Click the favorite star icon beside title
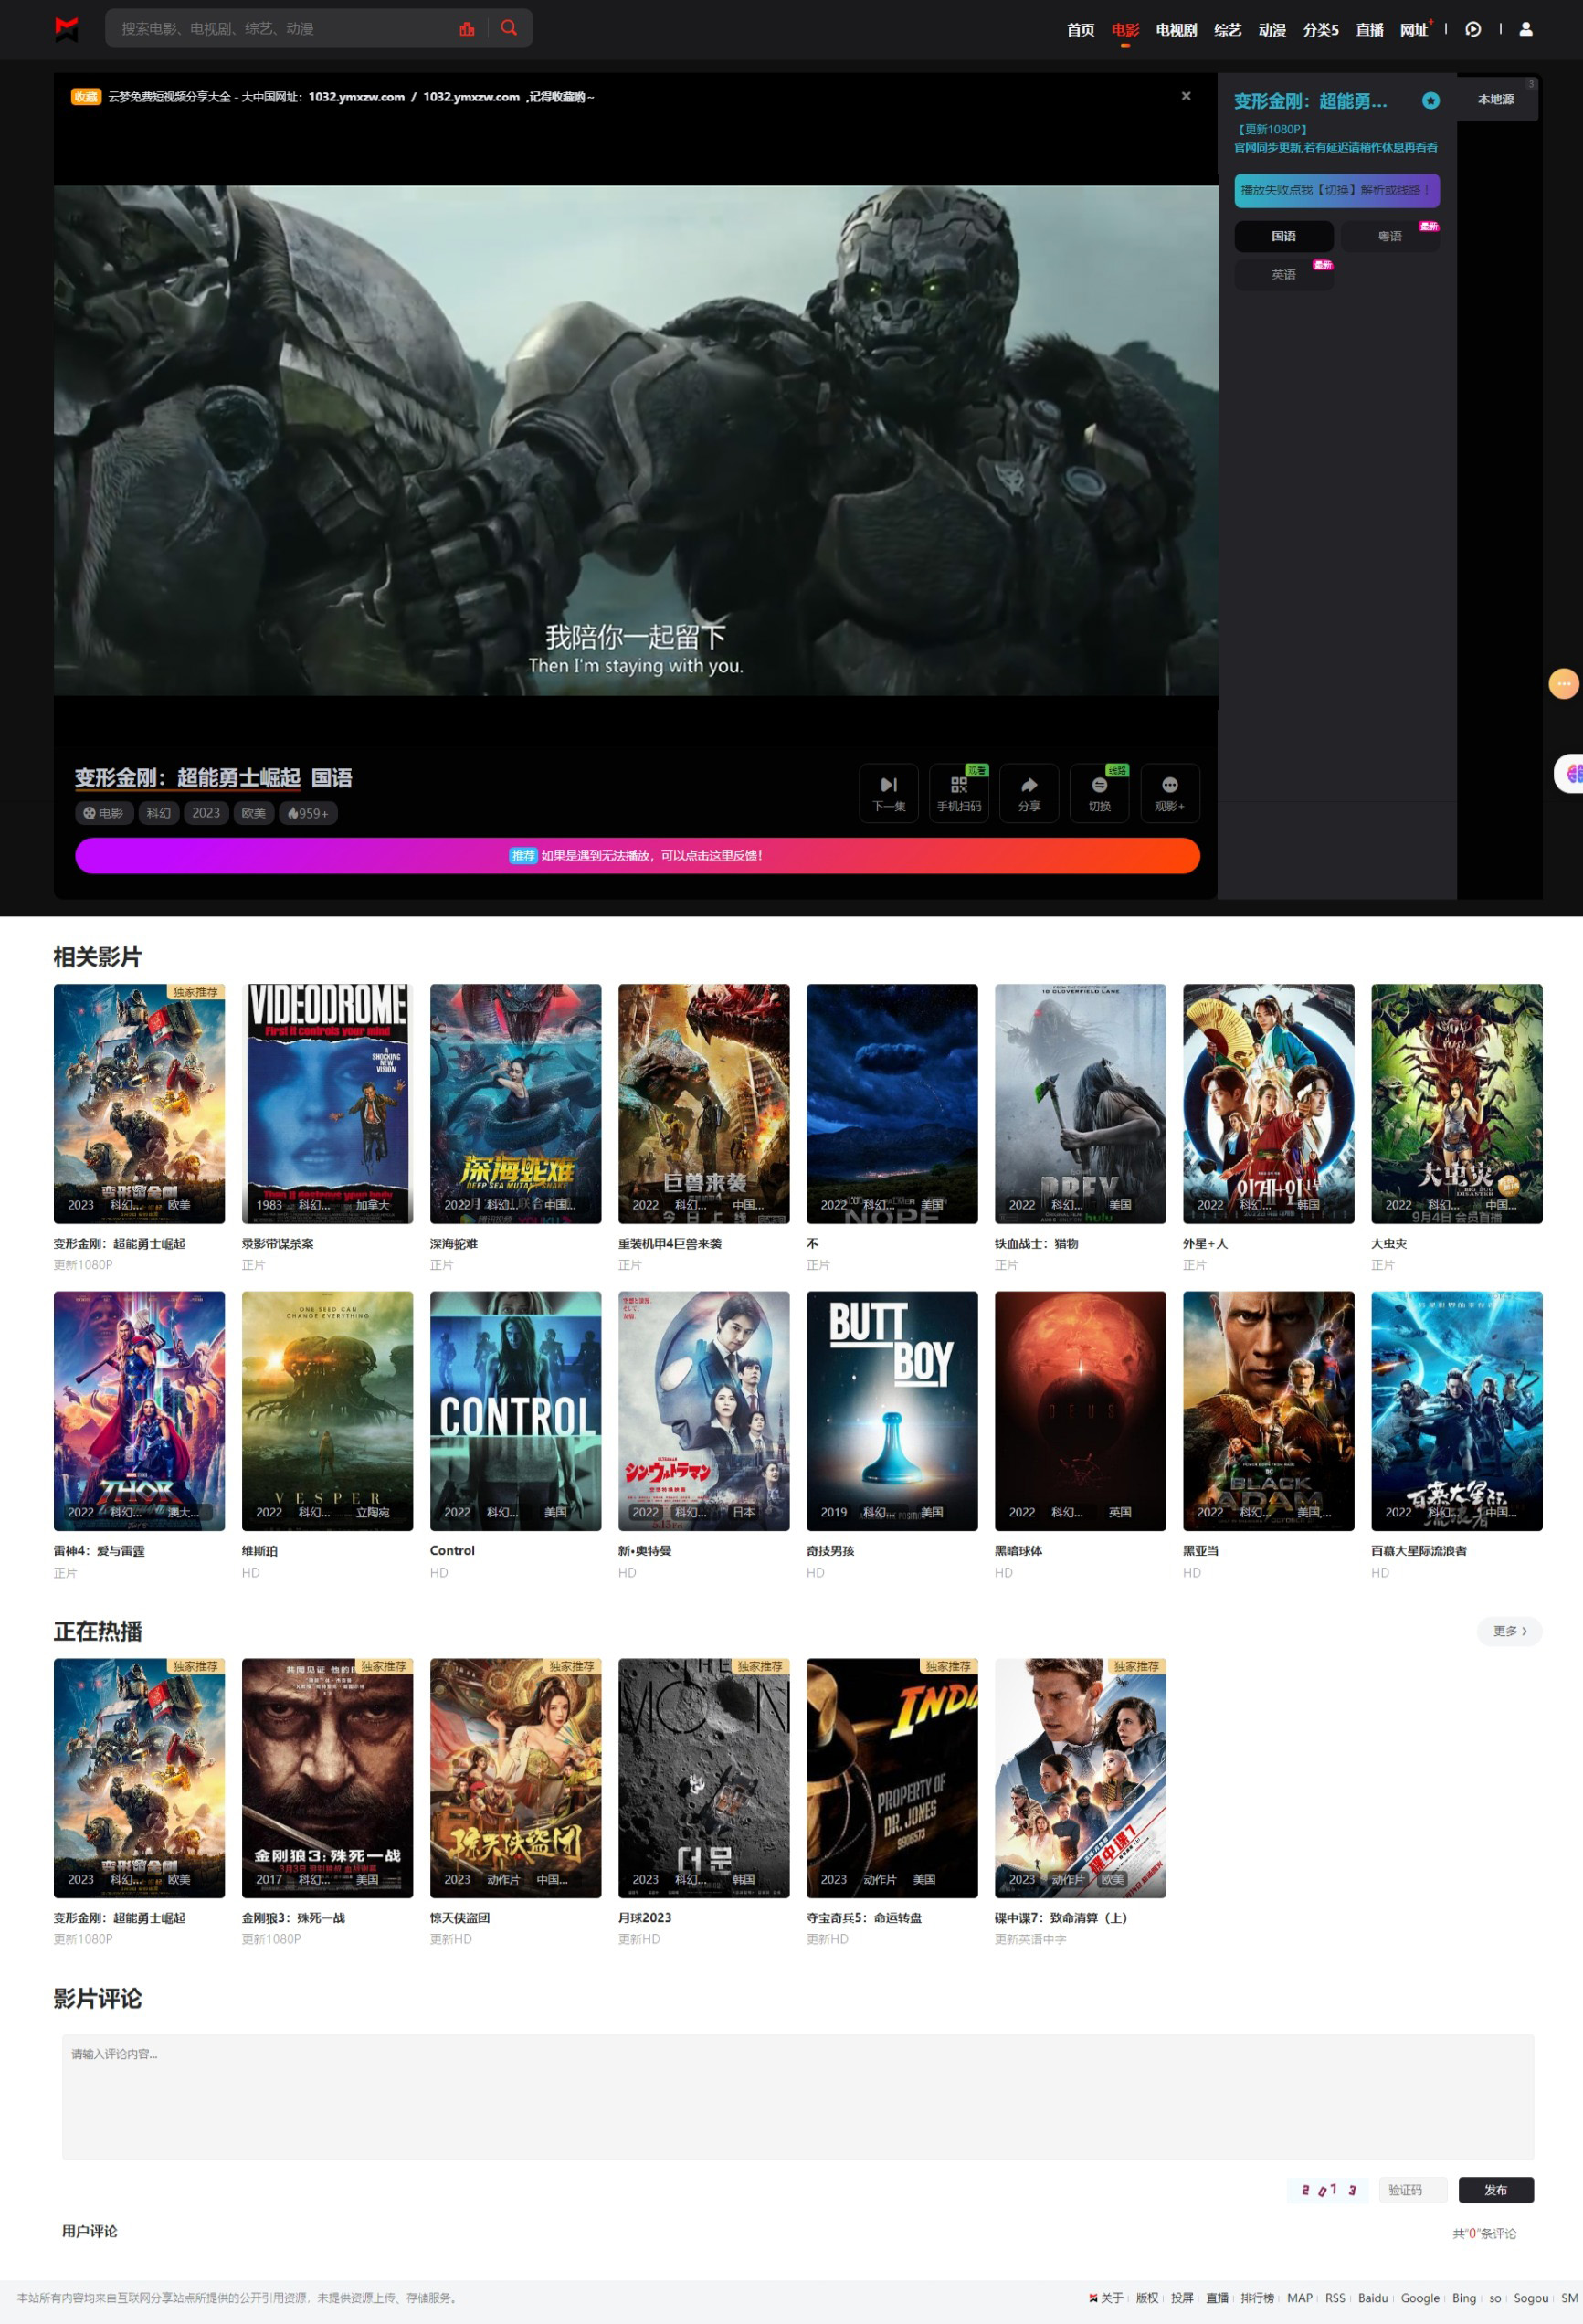The image size is (1583, 2324). click(1431, 101)
